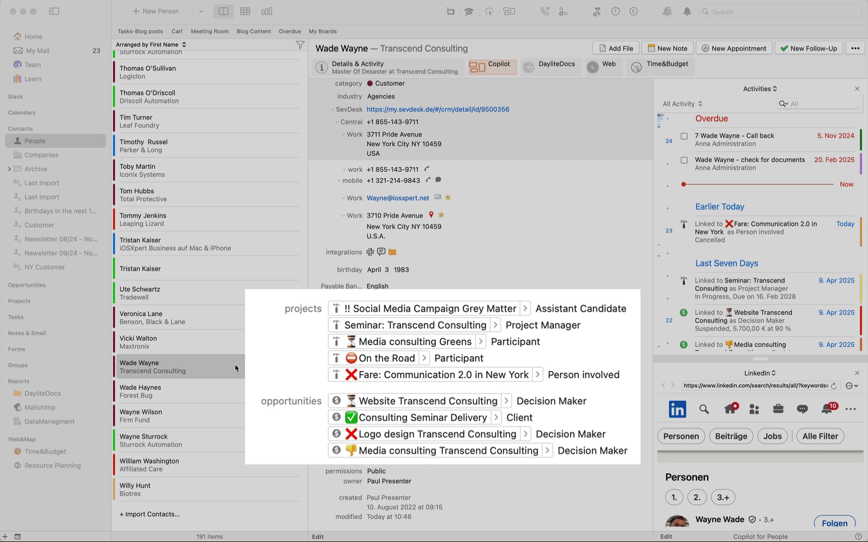Click the Activities and LinkedIn panel divider handle
This screenshot has width=868, height=542.
pyautogui.click(x=760, y=359)
